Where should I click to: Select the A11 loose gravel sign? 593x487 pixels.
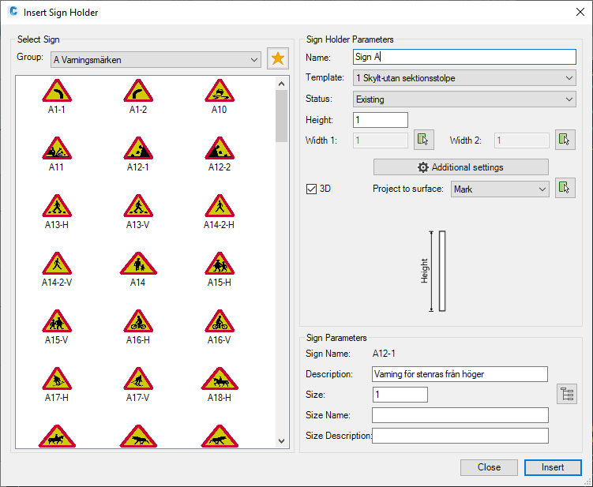57,154
